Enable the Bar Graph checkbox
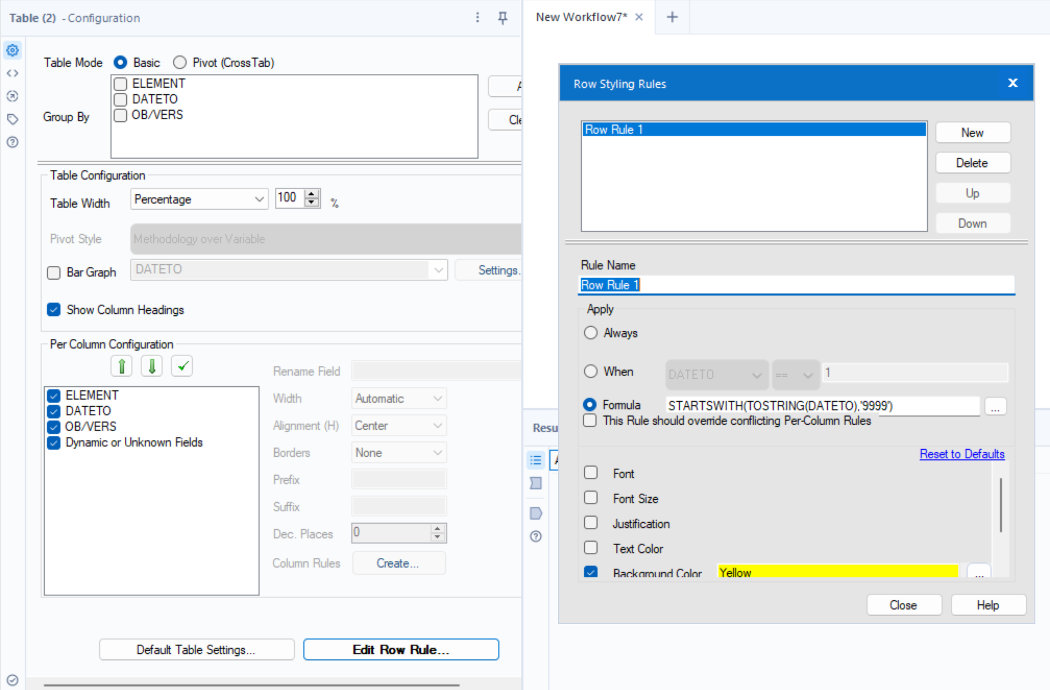This screenshot has height=690, width=1050. pyautogui.click(x=53, y=273)
